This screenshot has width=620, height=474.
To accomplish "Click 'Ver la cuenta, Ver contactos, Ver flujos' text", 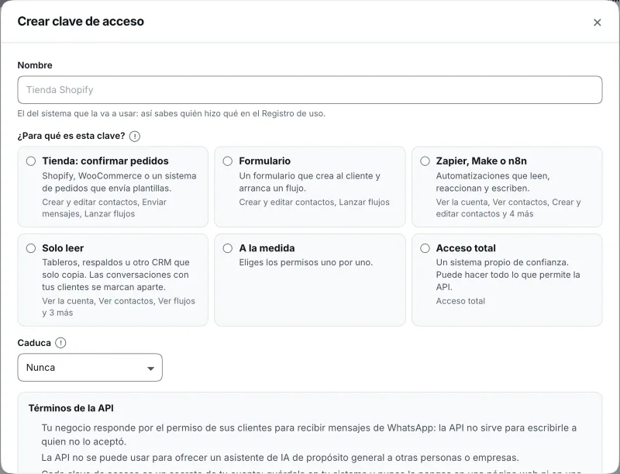I will click(x=119, y=306).
